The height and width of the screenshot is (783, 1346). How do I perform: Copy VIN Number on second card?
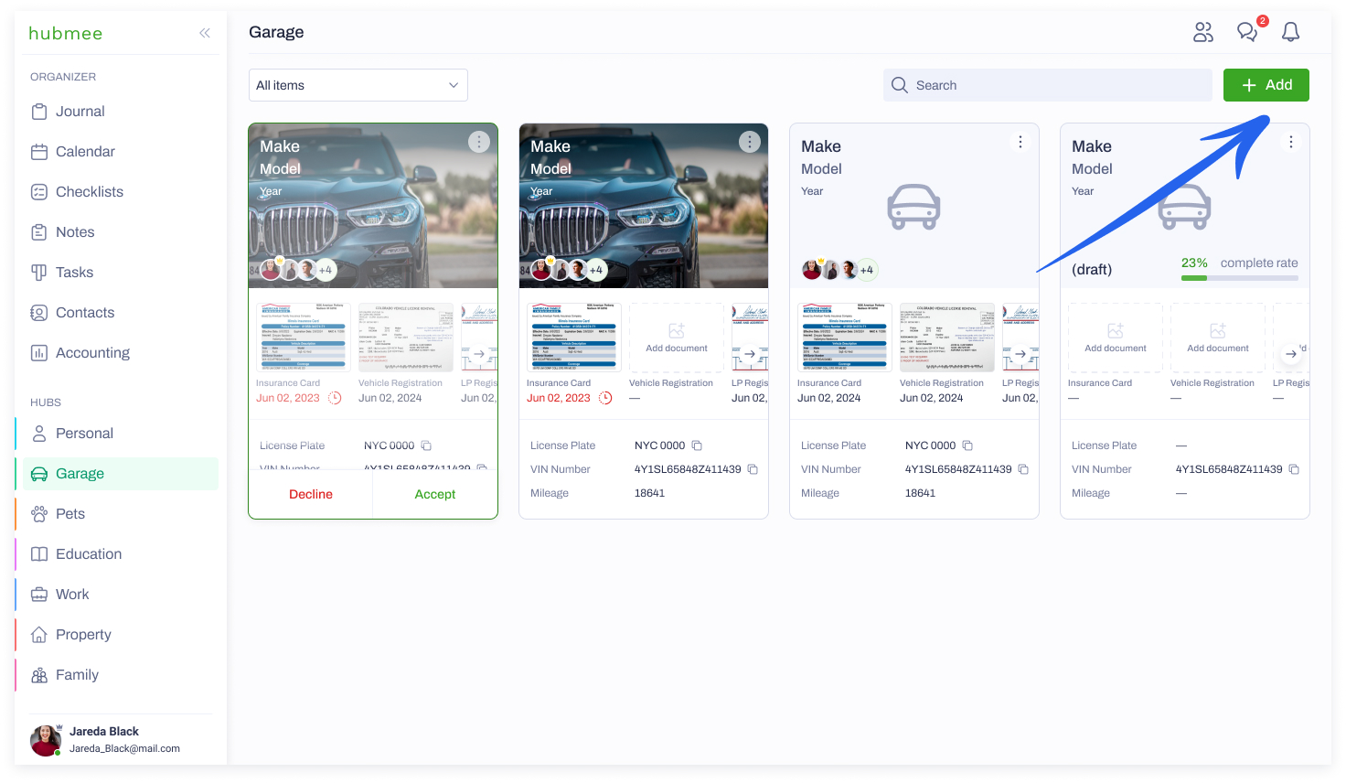click(753, 469)
